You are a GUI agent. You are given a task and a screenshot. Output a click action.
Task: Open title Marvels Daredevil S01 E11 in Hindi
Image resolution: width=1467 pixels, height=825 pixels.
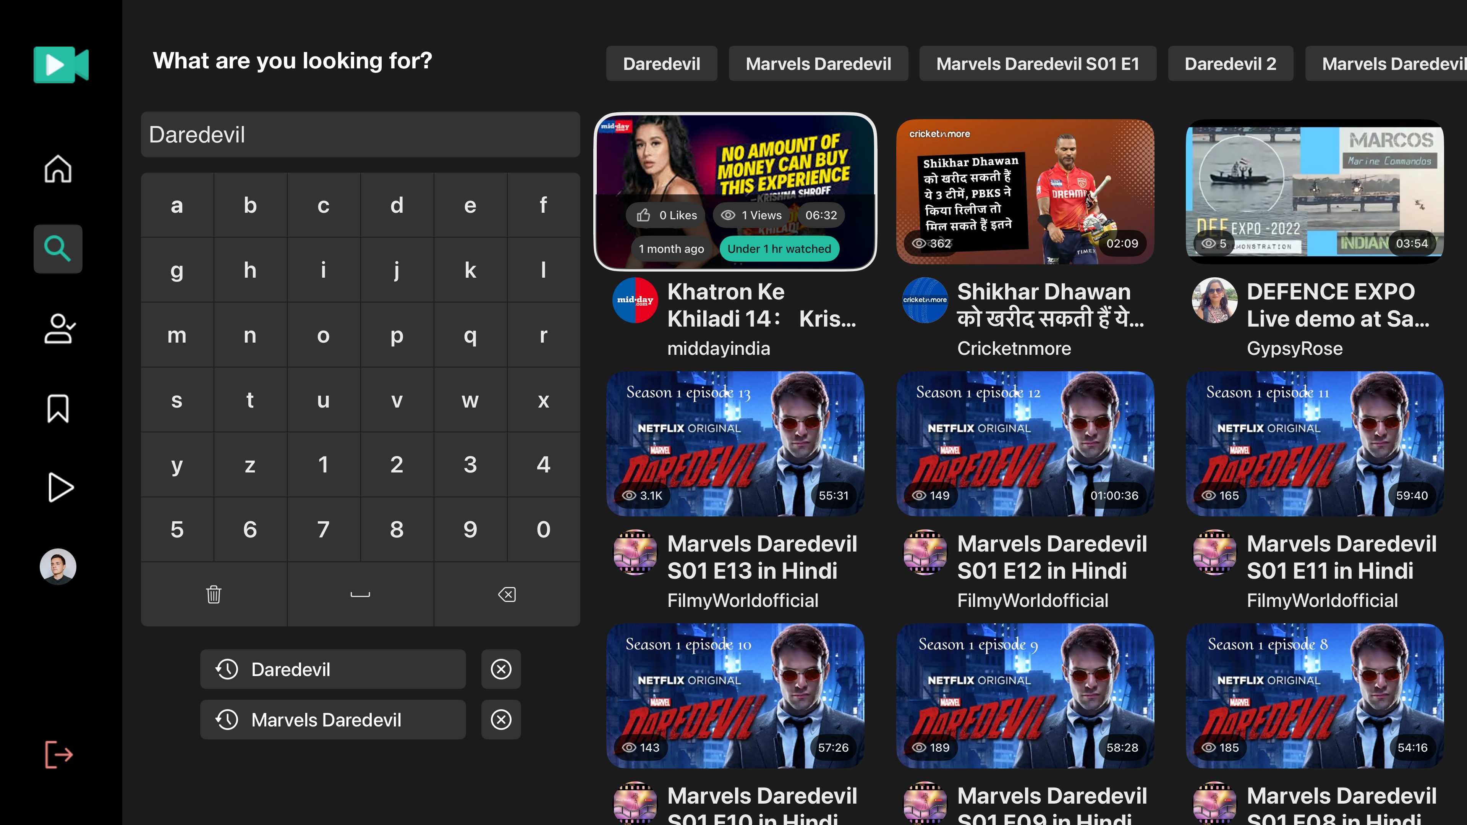pyautogui.click(x=1342, y=557)
